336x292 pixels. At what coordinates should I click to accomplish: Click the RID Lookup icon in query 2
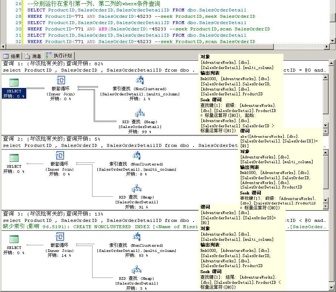(137, 188)
